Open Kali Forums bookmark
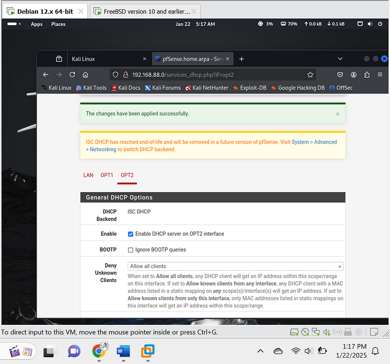This screenshot has height=364, width=390. coord(163,88)
